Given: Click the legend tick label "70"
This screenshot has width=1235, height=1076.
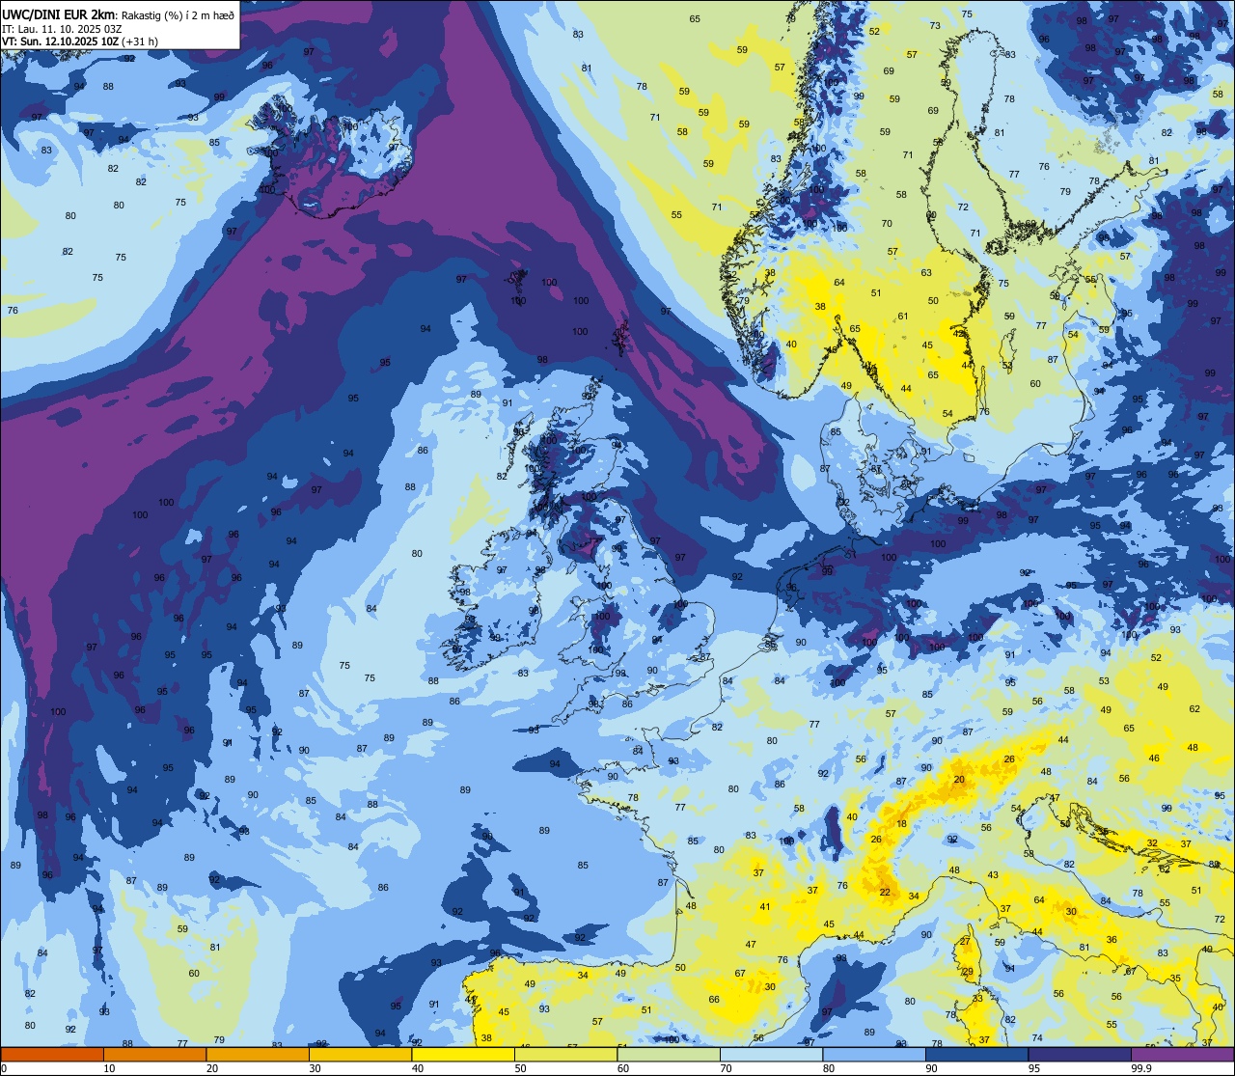Looking at the screenshot, I should [x=727, y=1068].
